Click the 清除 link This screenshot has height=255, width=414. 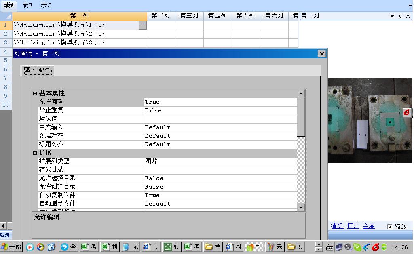click(337, 226)
